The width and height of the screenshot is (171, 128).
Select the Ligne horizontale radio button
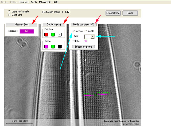9,11
